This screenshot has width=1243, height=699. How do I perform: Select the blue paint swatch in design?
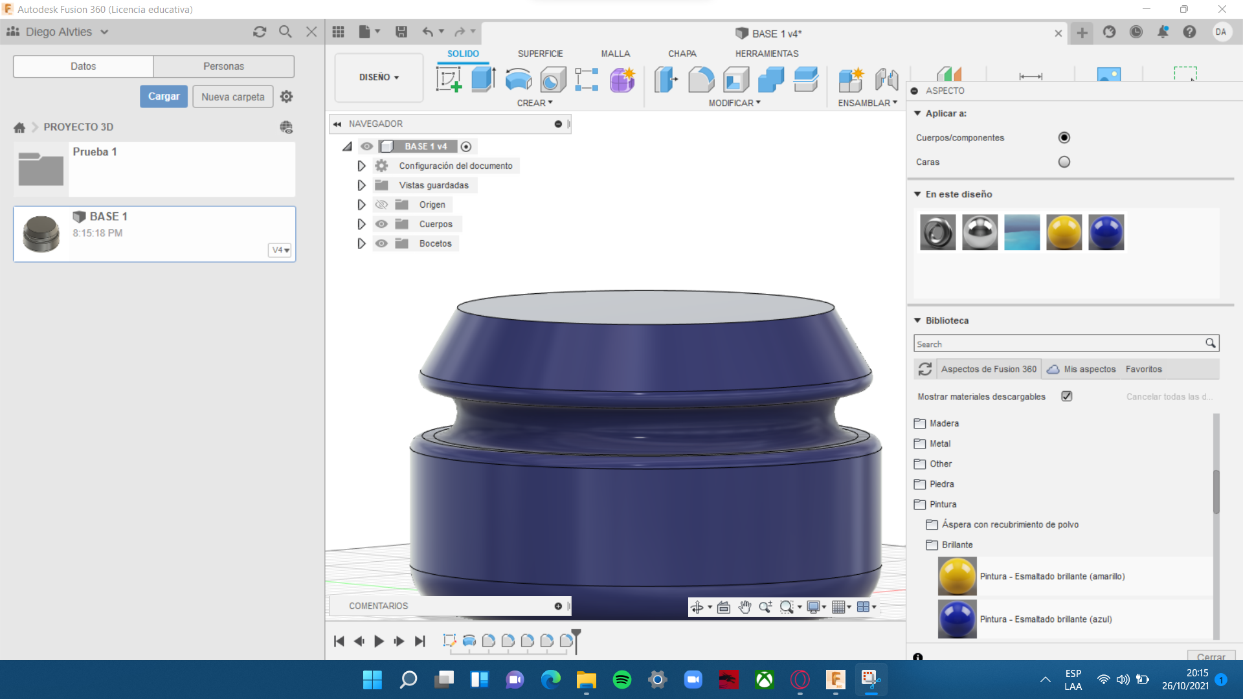[1106, 232]
